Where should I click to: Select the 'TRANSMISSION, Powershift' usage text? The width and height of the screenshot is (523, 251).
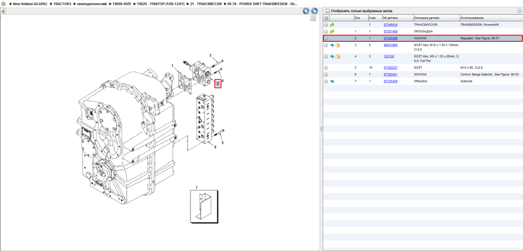pyautogui.click(x=480, y=25)
